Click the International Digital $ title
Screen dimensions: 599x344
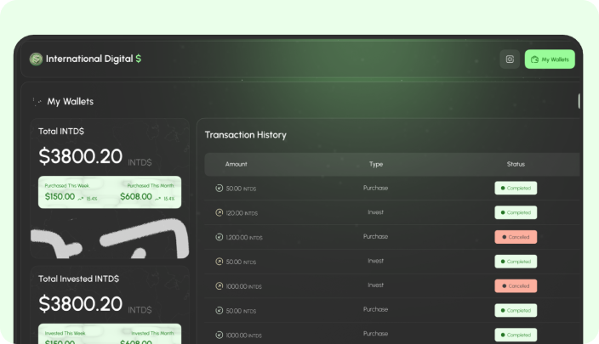94,59
